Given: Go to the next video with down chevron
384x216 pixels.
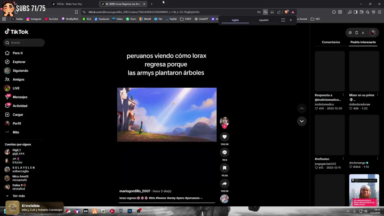Looking at the screenshot, I should point(302,121).
